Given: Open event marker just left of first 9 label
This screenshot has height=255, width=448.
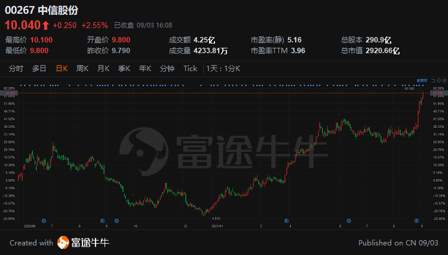Looking at the screenshot, I should tap(102, 221).
